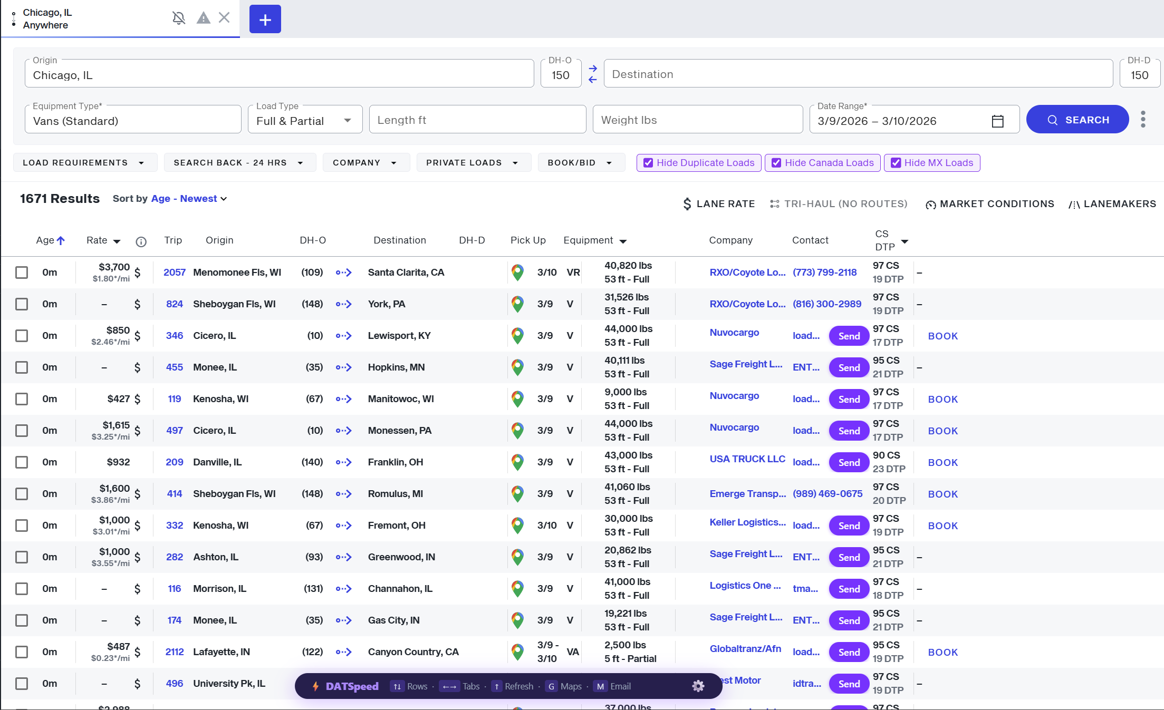
Task: Open DATSpeed settings gear
Action: click(698, 686)
